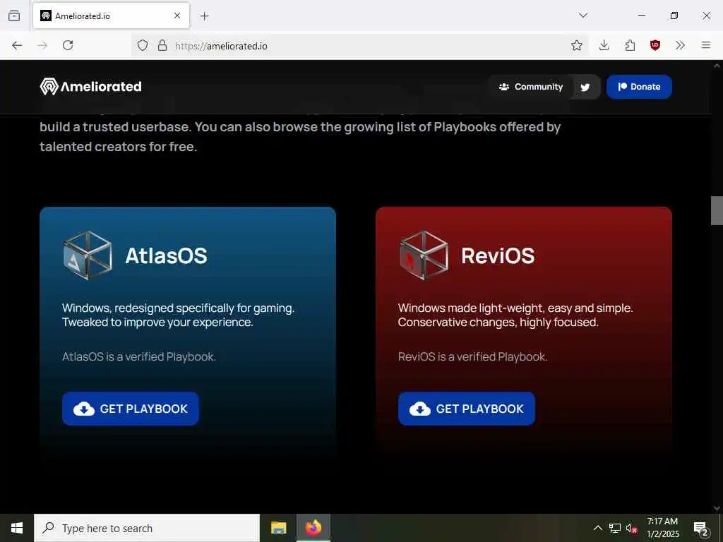This screenshot has height=542, width=723.
Task: Open a new browser tab
Action: 205,16
